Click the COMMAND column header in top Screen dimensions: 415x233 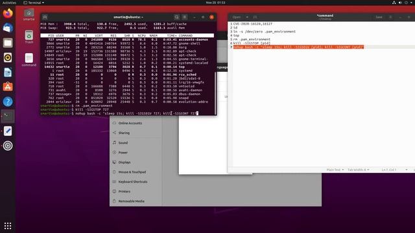185,36
